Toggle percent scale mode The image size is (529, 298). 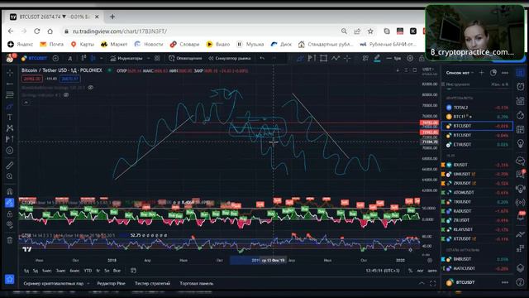pos(410,271)
